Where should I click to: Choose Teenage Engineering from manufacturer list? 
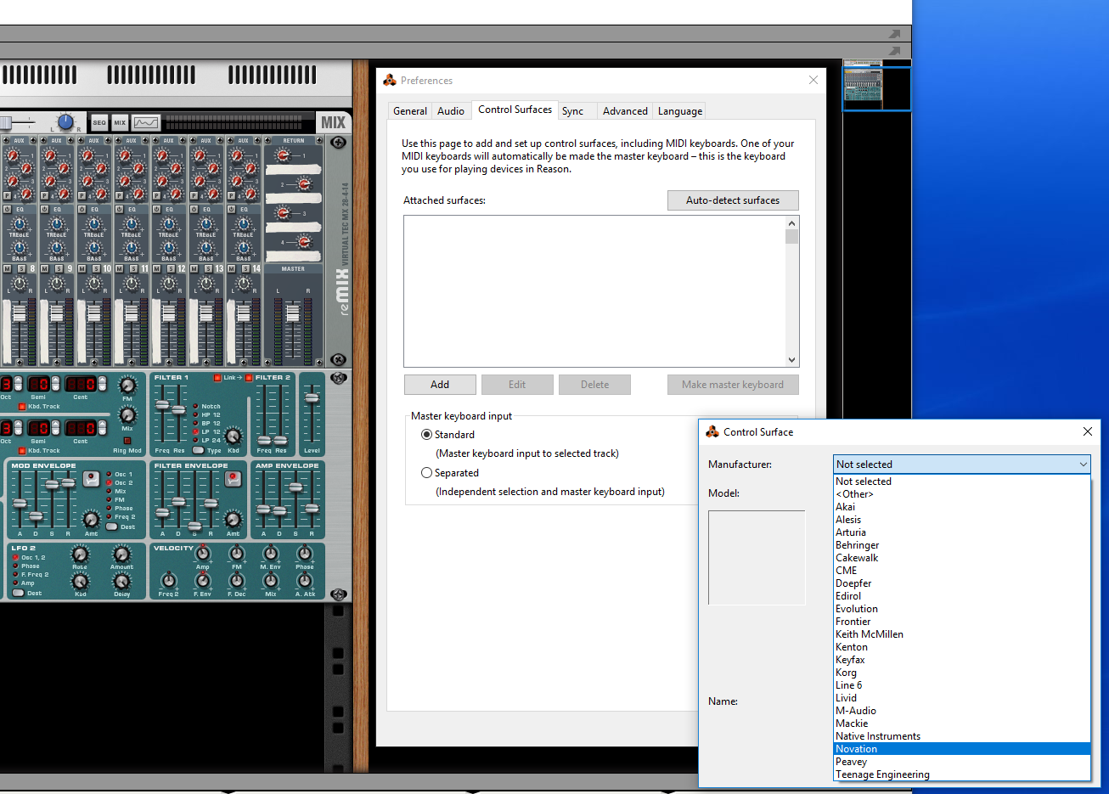(x=962, y=774)
